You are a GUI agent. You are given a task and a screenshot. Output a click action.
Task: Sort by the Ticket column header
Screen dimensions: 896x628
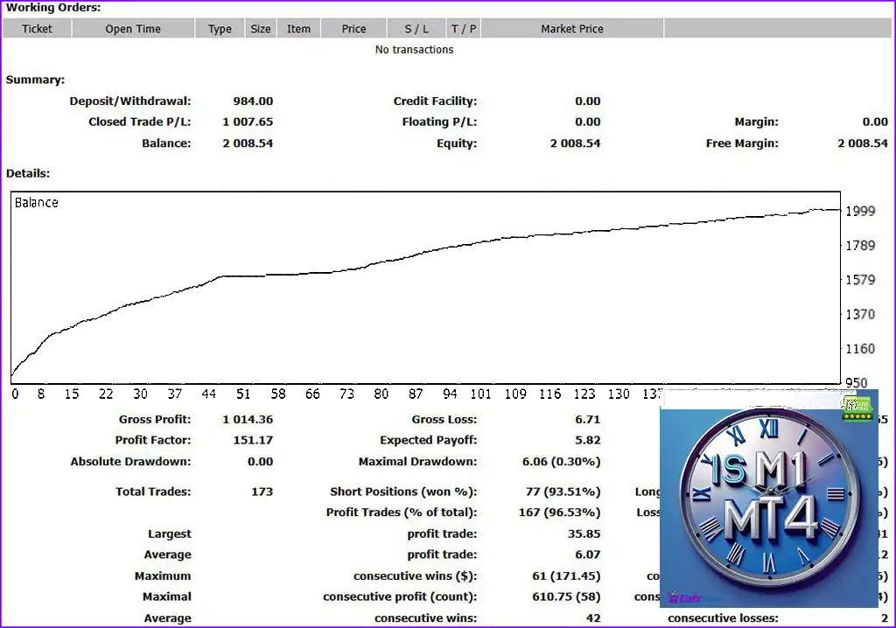click(x=37, y=29)
